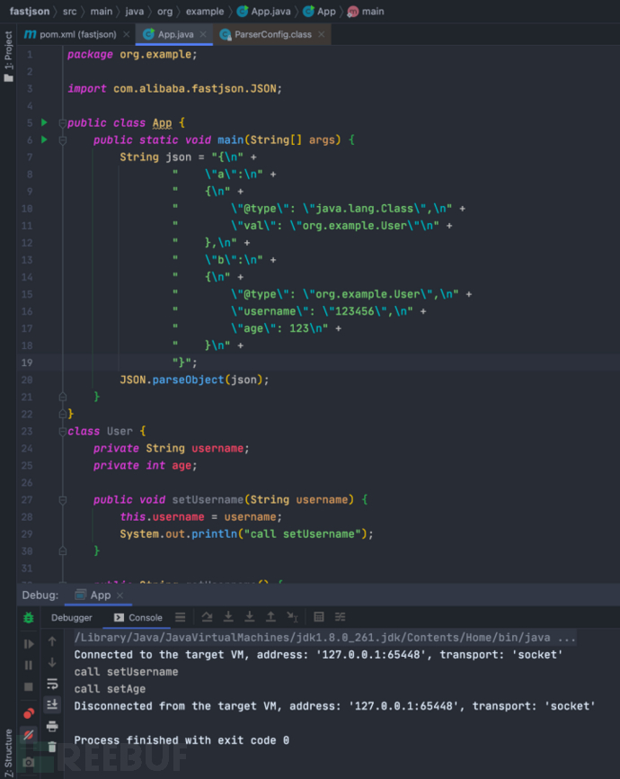This screenshot has height=779, width=620.
Task: Toggle soft-wrap in the console
Action: (52, 684)
